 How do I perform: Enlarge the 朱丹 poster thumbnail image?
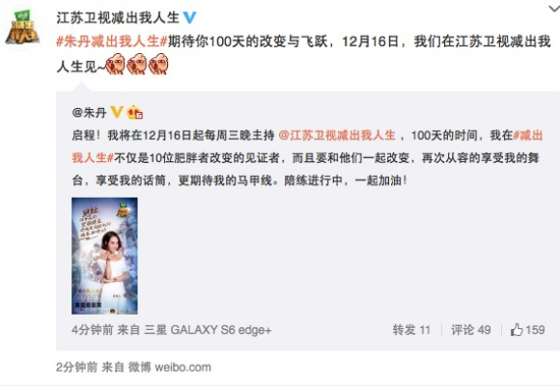pyautogui.click(x=104, y=256)
